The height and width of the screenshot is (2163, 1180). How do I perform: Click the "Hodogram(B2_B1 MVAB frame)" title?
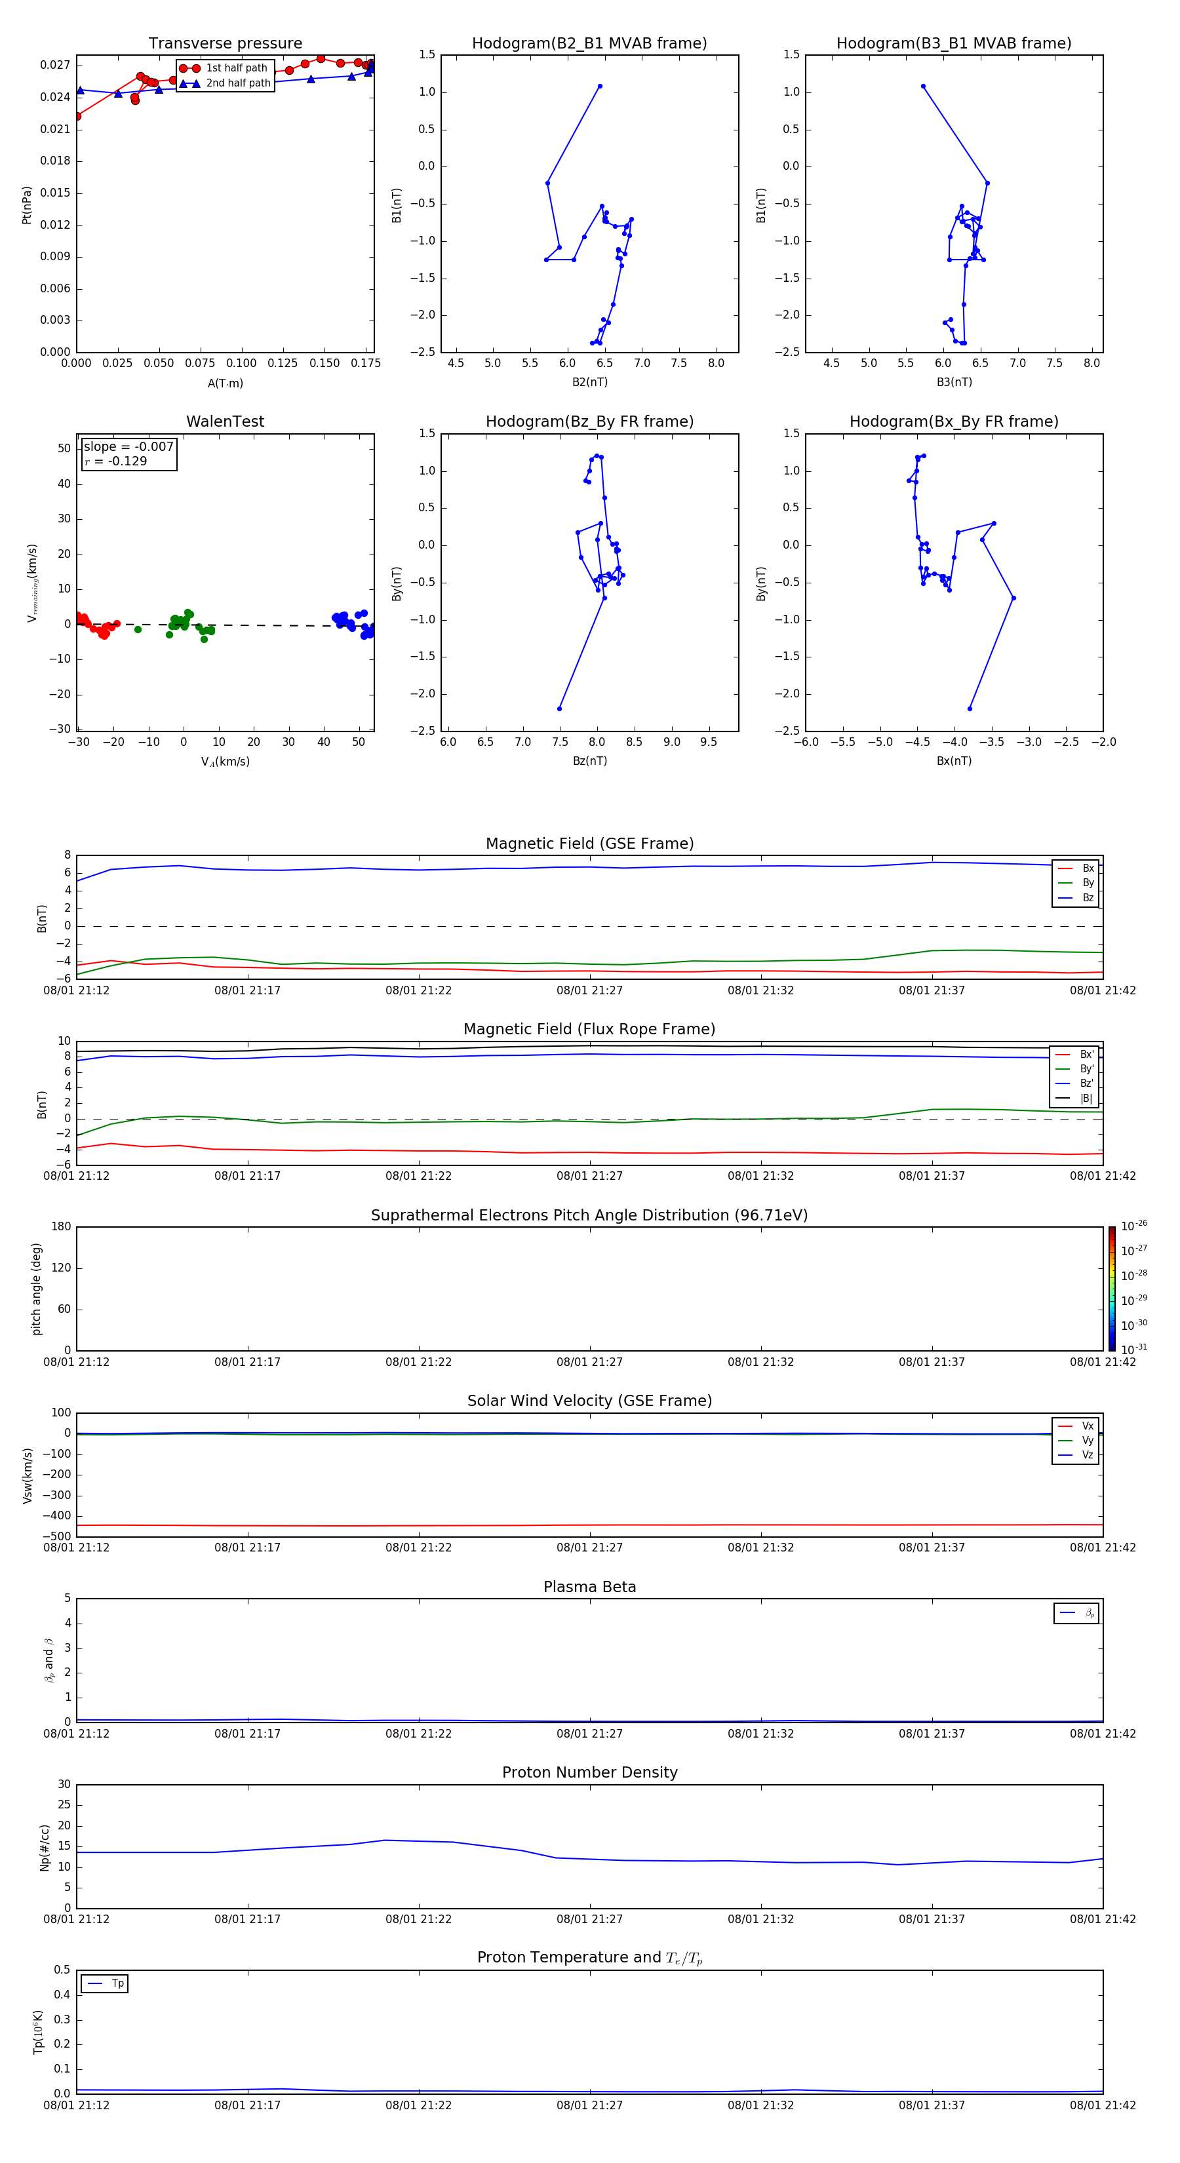pyautogui.click(x=589, y=43)
